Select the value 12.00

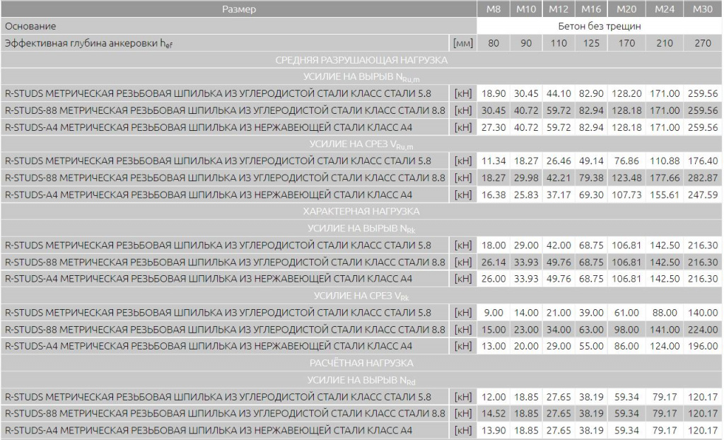click(x=493, y=397)
